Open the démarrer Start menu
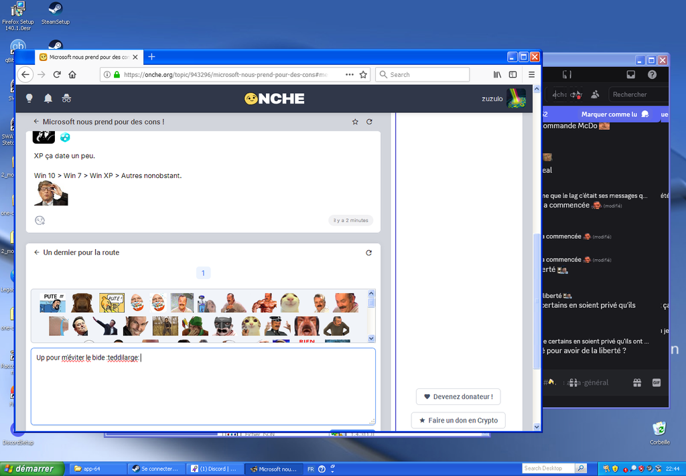 [31, 469]
